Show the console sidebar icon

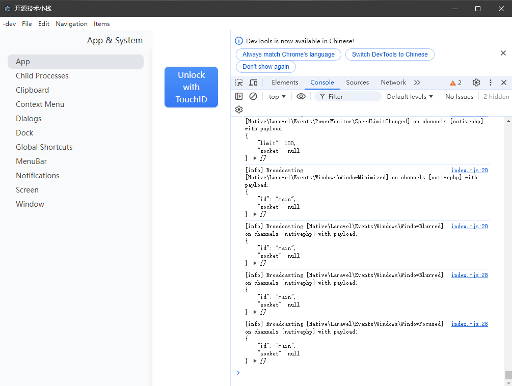(239, 96)
